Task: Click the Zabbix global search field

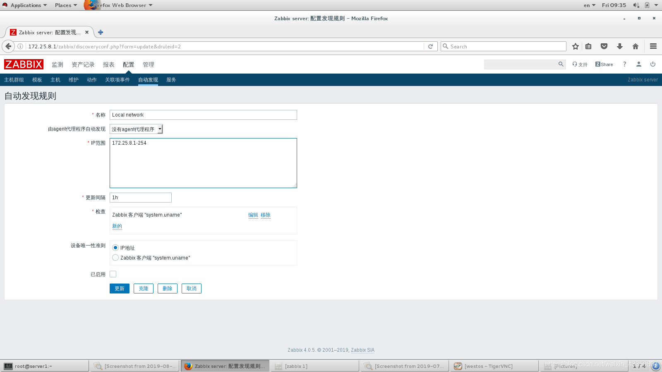Action: click(x=520, y=64)
